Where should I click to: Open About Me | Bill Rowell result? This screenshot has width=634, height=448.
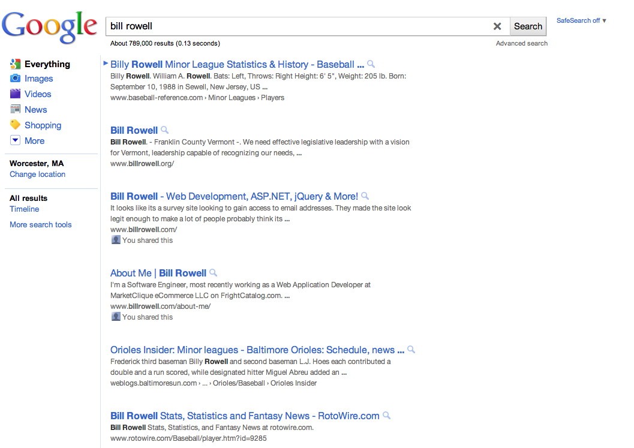(158, 273)
